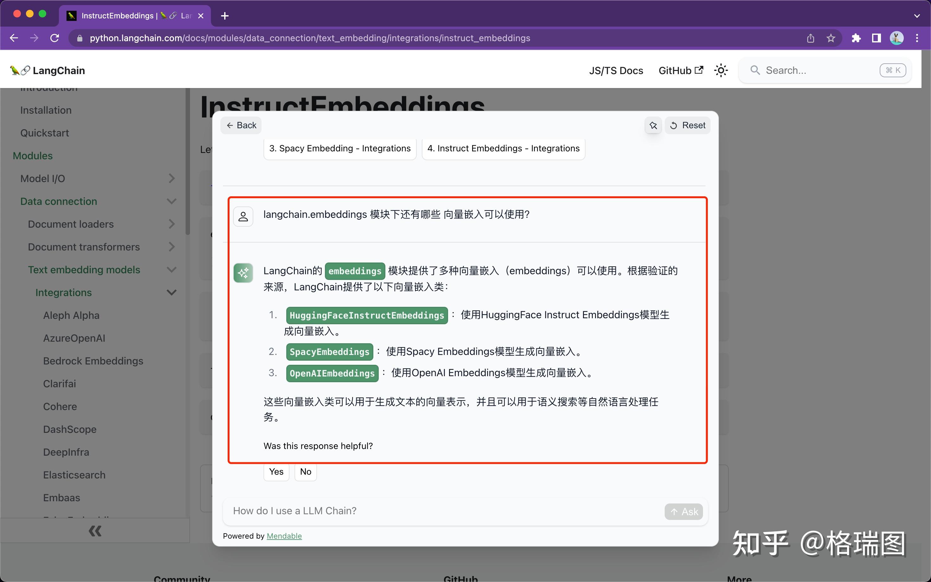Open the browser extensions puzzle icon
The width and height of the screenshot is (931, 582).
point(856,38)
